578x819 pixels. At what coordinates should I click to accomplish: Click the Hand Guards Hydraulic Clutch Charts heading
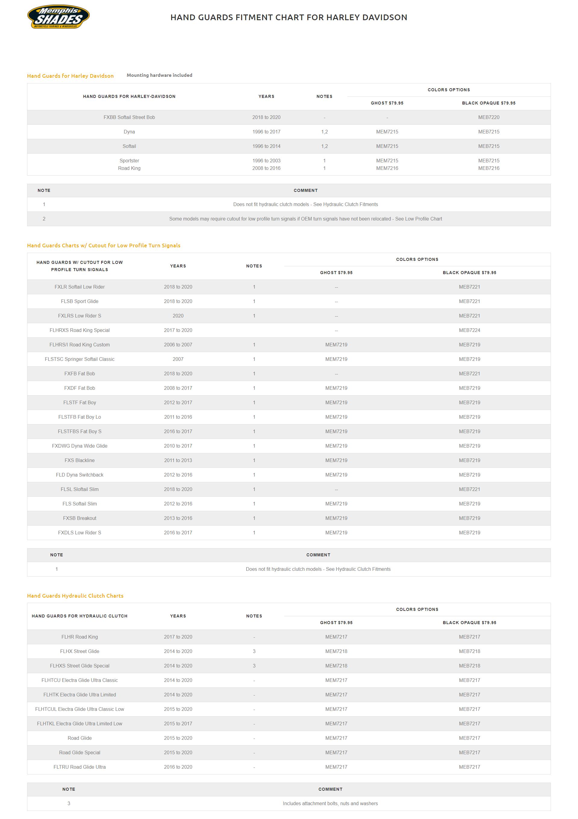click(75, 596)
